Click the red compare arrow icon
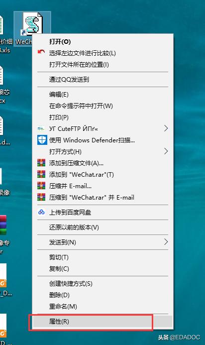 pos(41,52)
